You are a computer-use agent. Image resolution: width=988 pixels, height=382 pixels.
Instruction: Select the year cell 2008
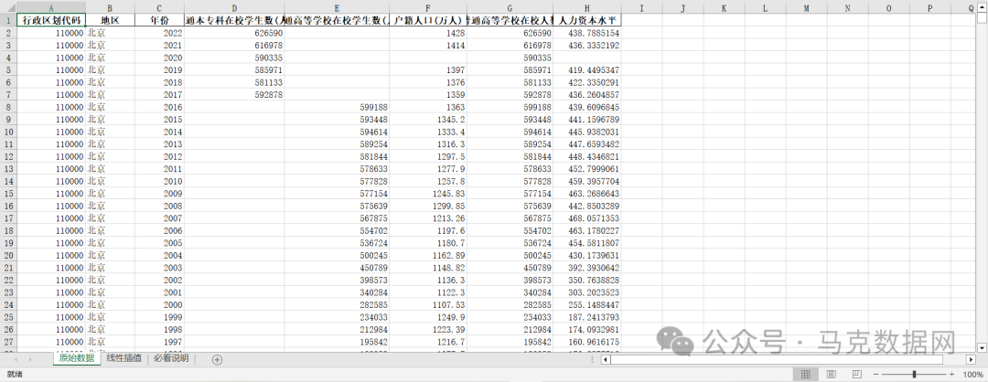click(x=159, y=205)
